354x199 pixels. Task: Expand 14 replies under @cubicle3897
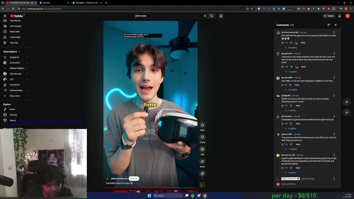coord(291,90)
